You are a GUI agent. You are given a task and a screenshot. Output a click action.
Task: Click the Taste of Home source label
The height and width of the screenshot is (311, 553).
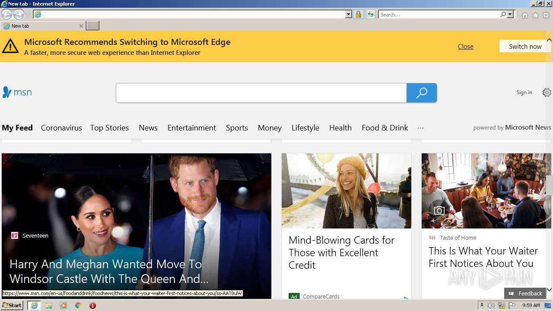click(x=458, y=238)
